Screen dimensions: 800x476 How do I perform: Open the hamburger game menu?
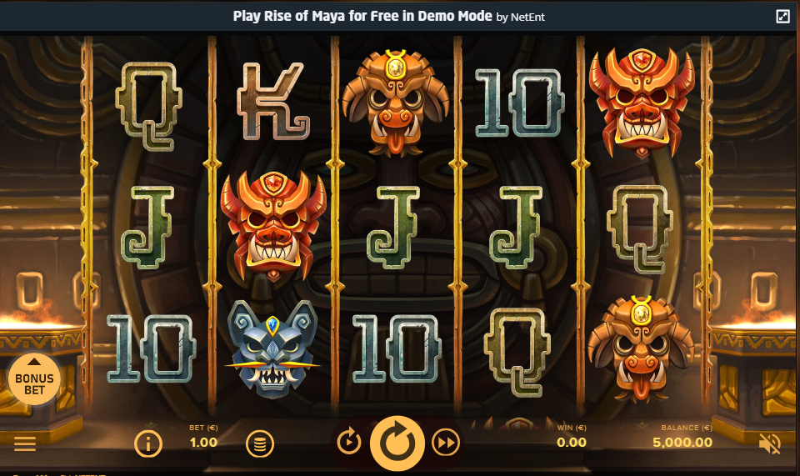(x=24, y=443)
